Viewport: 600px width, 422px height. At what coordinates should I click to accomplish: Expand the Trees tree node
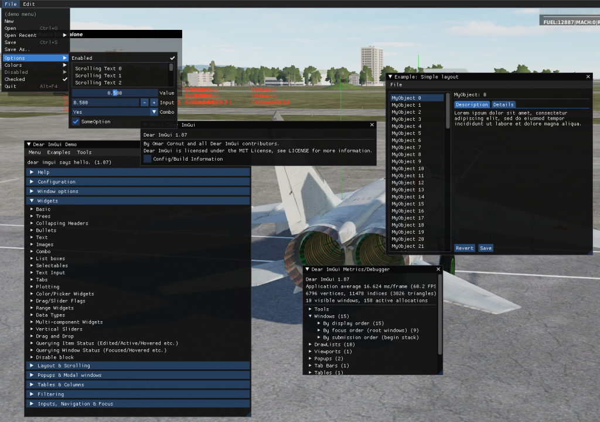[x=32, y=216]
